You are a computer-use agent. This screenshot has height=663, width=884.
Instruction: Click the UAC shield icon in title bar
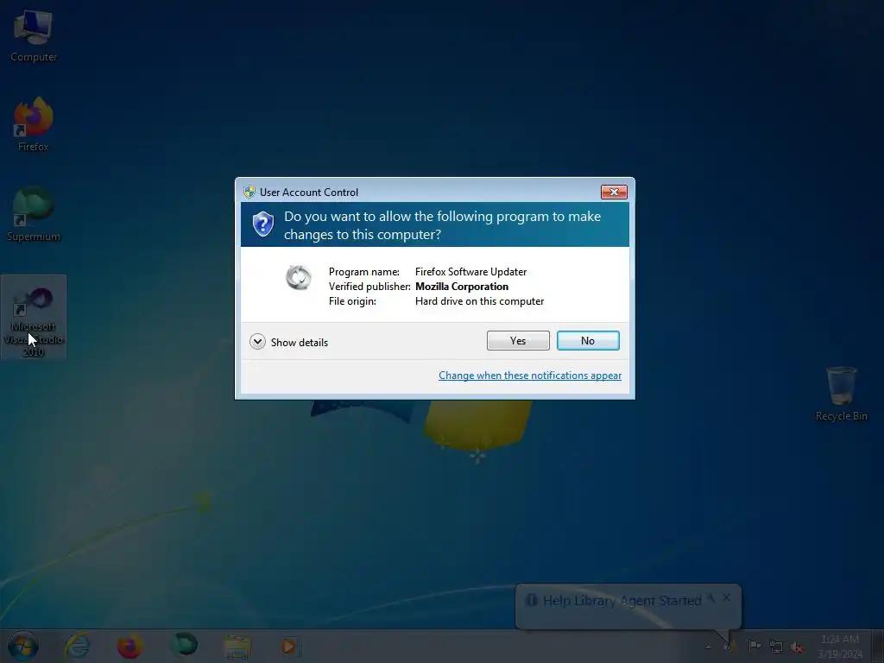249,192
